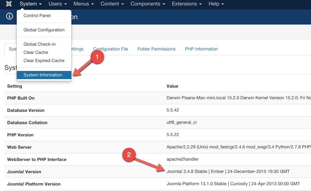The image size is (311, 191).
Task: Open the Help menu
Action: click(216, 4)
